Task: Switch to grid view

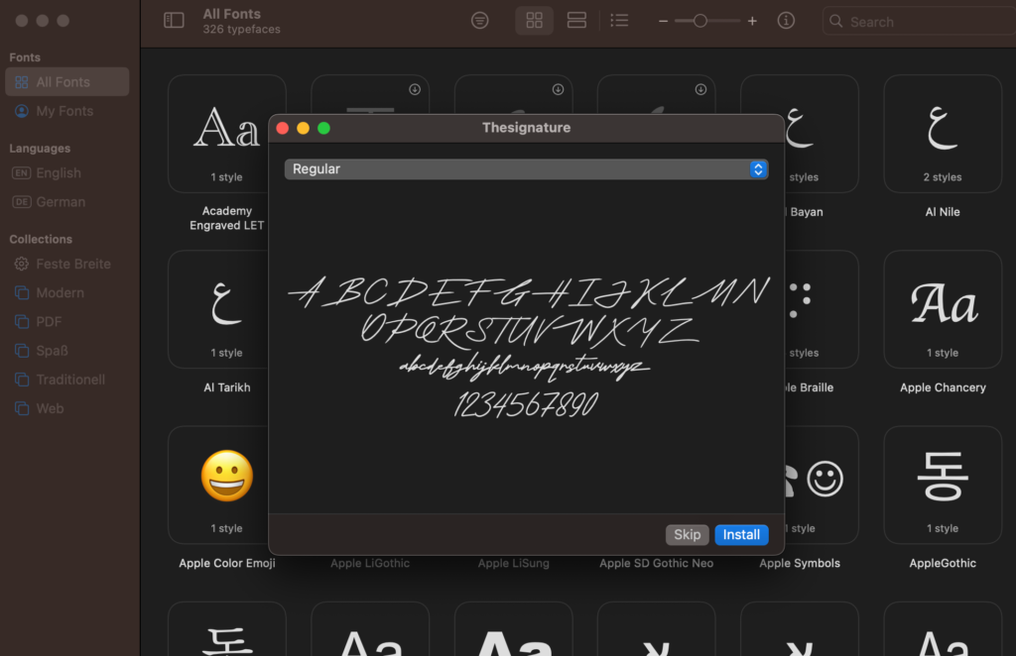Action: coord(535,21)
